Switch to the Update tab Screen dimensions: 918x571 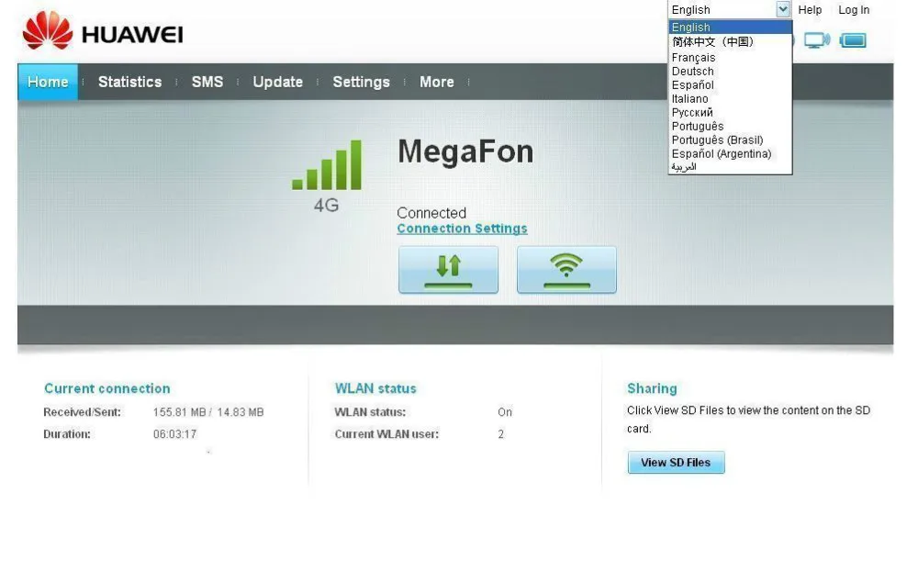pos(277,82)
